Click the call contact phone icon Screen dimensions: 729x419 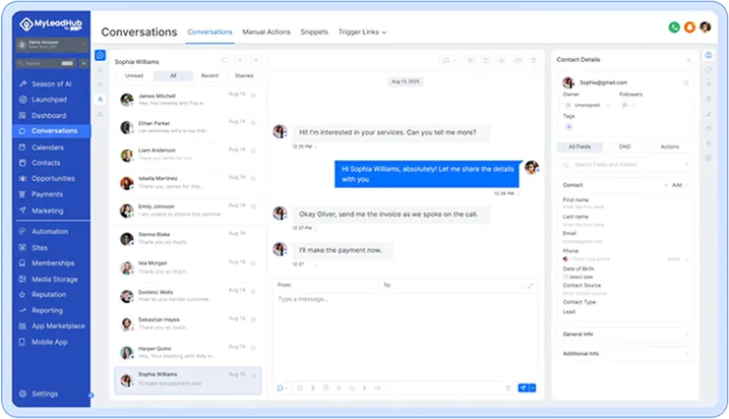tap(470, 60)
